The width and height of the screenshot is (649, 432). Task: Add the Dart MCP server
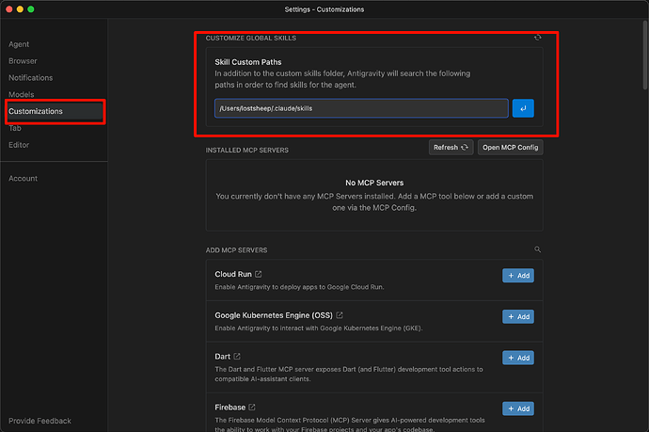(x=518, y=358)
